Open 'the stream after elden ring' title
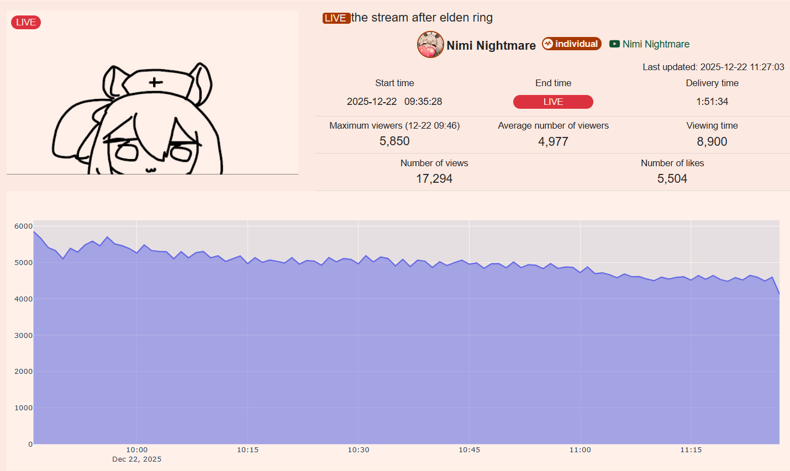 point(422,18)
